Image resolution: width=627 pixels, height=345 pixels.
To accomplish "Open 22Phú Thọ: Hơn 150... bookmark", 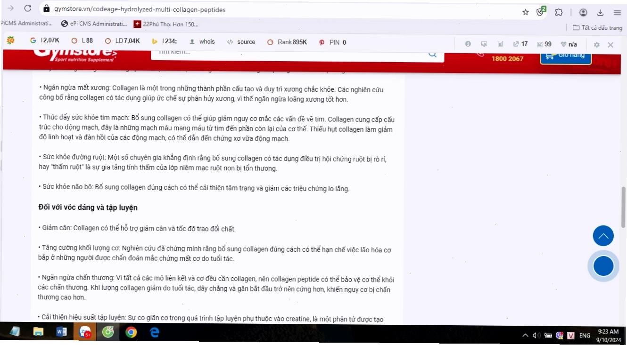I will point(166,24).
